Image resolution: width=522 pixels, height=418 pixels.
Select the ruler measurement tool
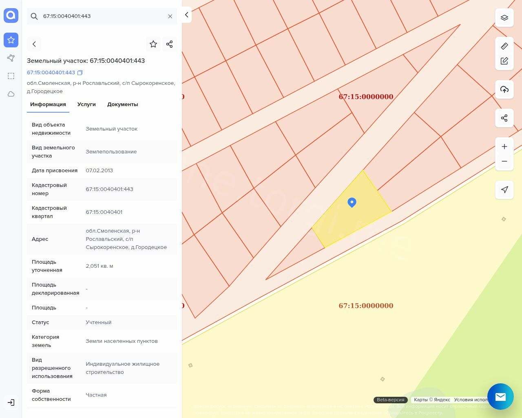(x=504, y=46)
